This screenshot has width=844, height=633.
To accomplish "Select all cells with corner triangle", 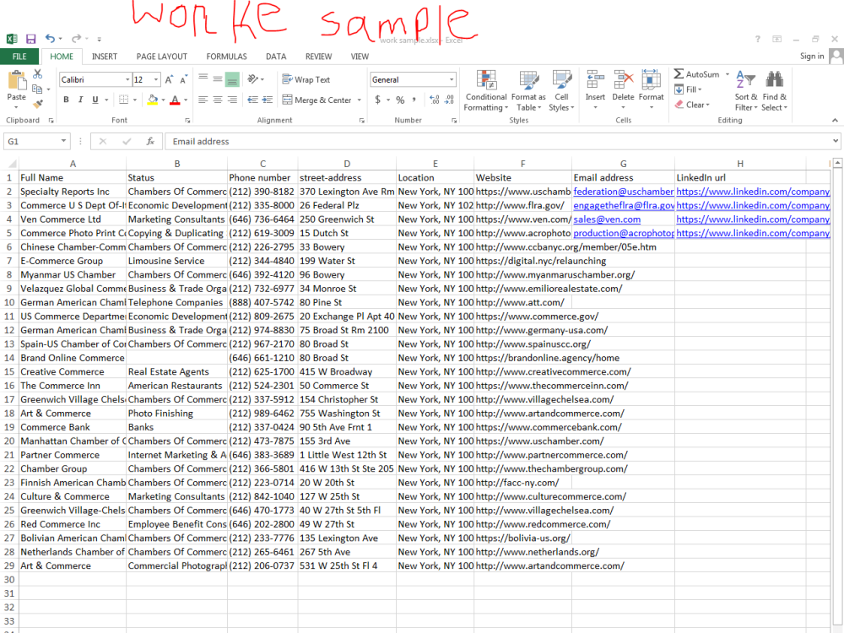I will tap(11, 164).
